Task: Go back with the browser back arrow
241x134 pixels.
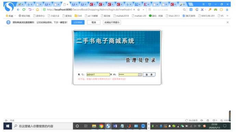Action: [x=18, y=10]
